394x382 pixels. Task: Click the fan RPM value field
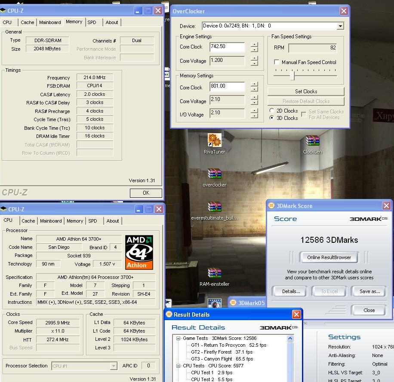(x=313, y=48)
